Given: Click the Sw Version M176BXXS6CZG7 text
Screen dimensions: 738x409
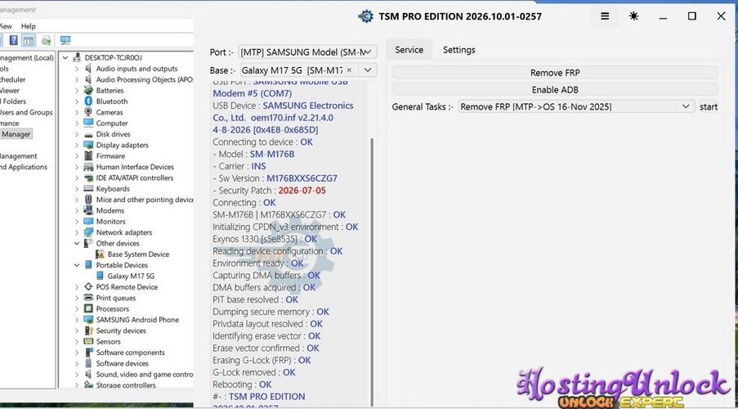Looking at the screenshot, I should [302, 178].
